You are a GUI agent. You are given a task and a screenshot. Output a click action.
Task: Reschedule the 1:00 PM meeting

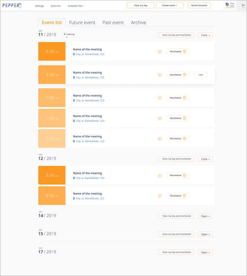pyautogui.click(x=178, y=98)
